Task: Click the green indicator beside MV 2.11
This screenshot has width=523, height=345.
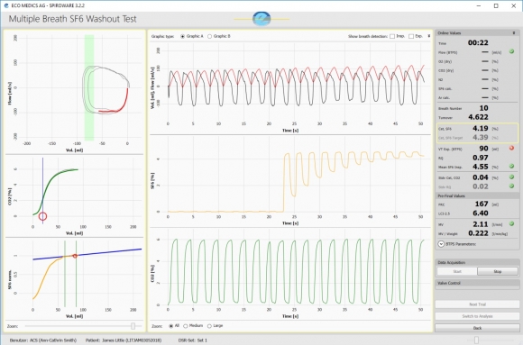Action: [x=511, y=224]
